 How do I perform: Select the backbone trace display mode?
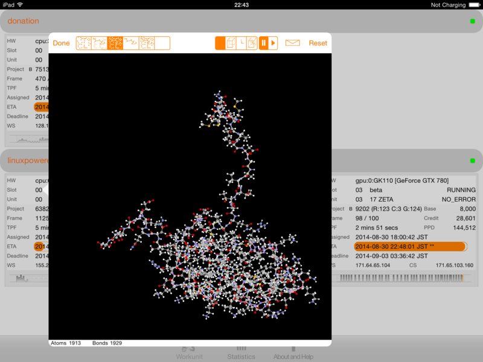(131, 43)
